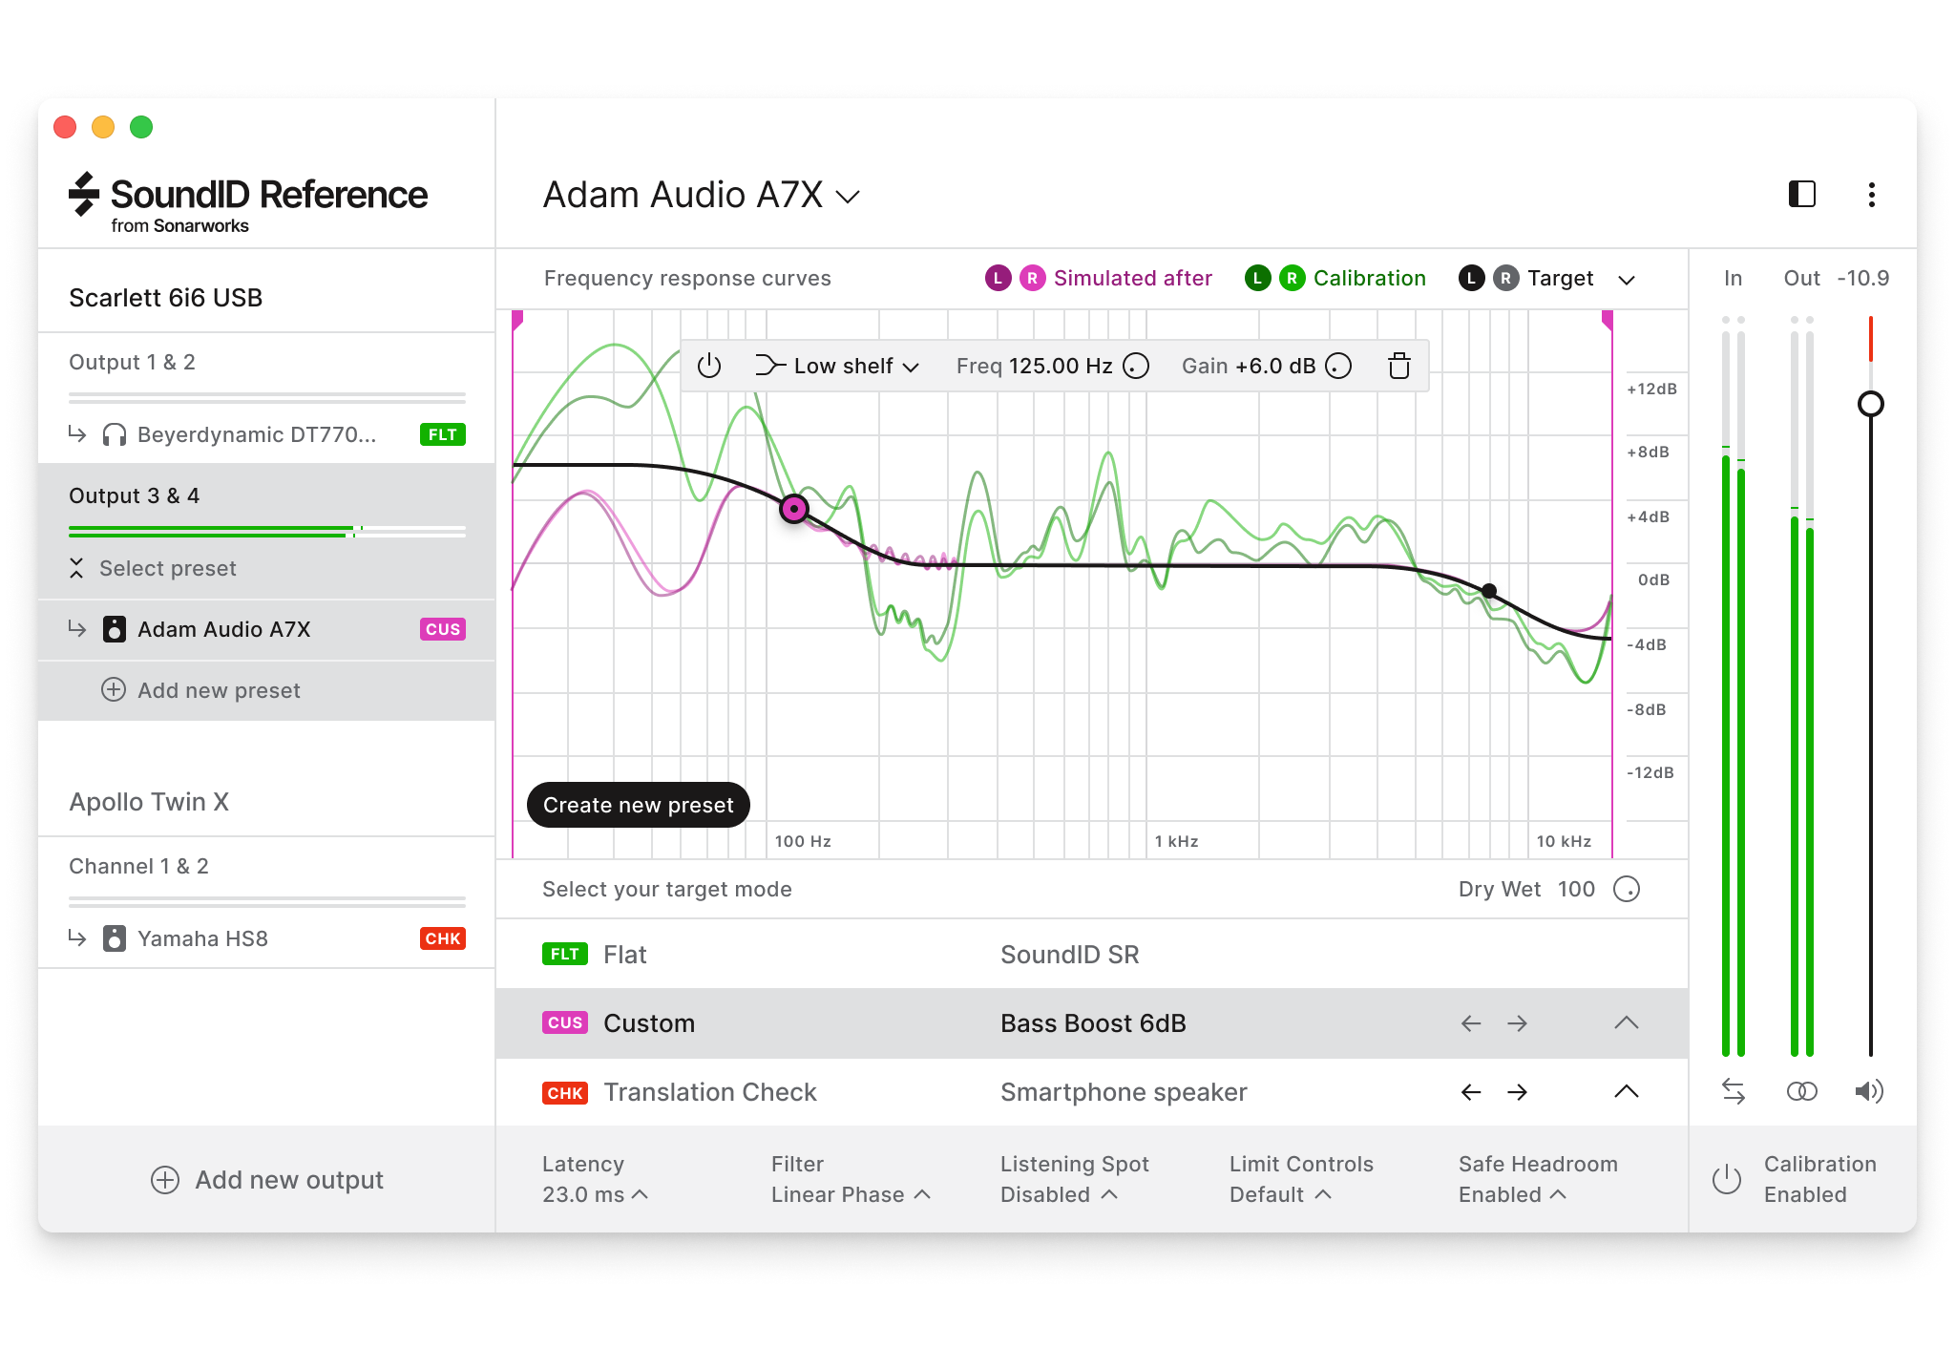Delete the low shelf filter with trash icon

tap(1399, 366)
